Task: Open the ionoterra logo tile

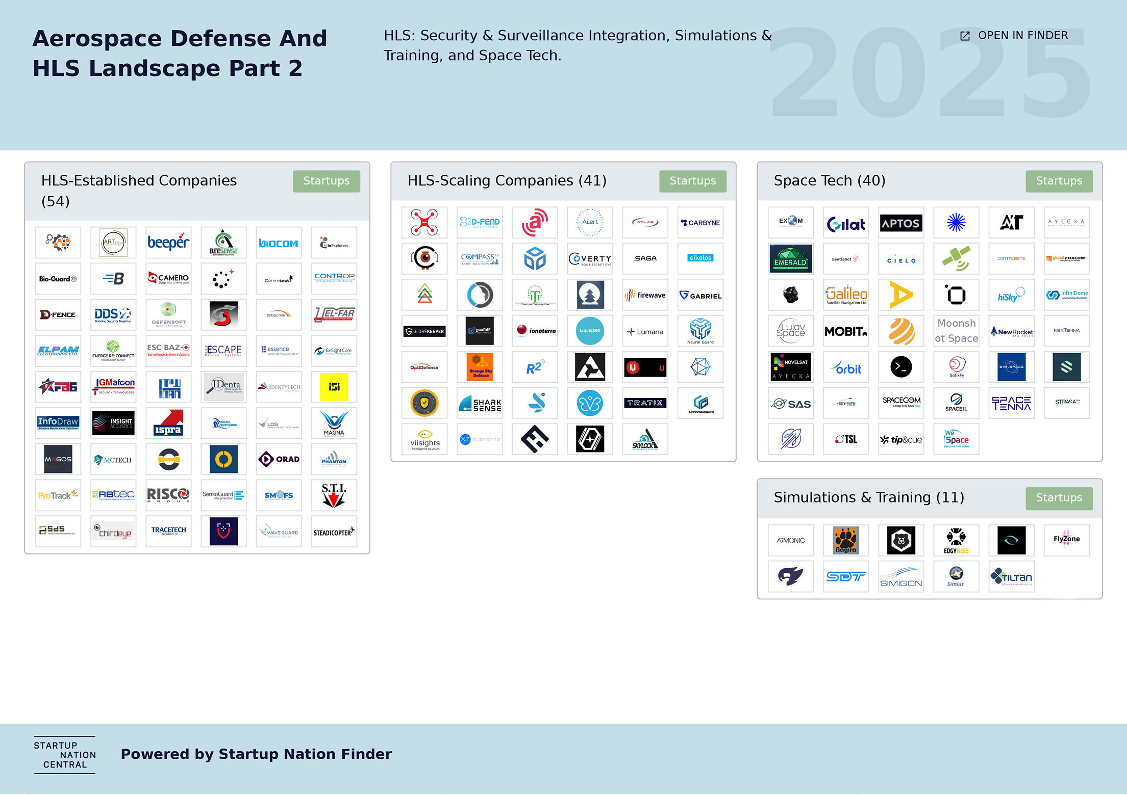Action: click(x=535, y=331)
